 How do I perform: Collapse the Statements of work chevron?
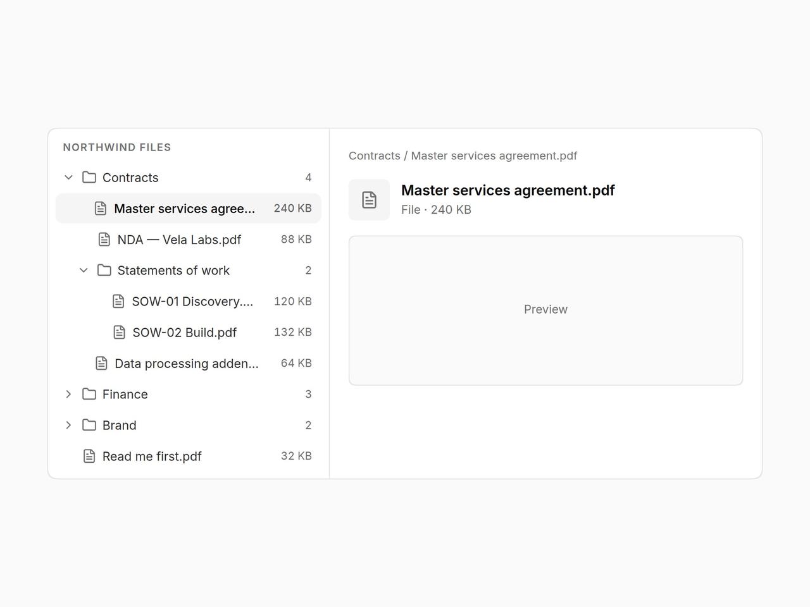coord(84,271)
